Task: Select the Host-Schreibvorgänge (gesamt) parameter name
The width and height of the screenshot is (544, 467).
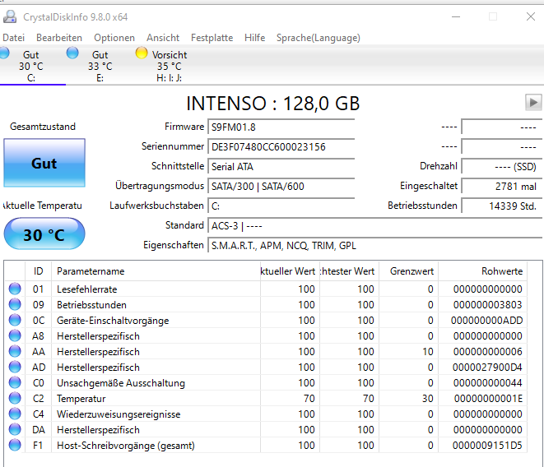Action: 126,445
